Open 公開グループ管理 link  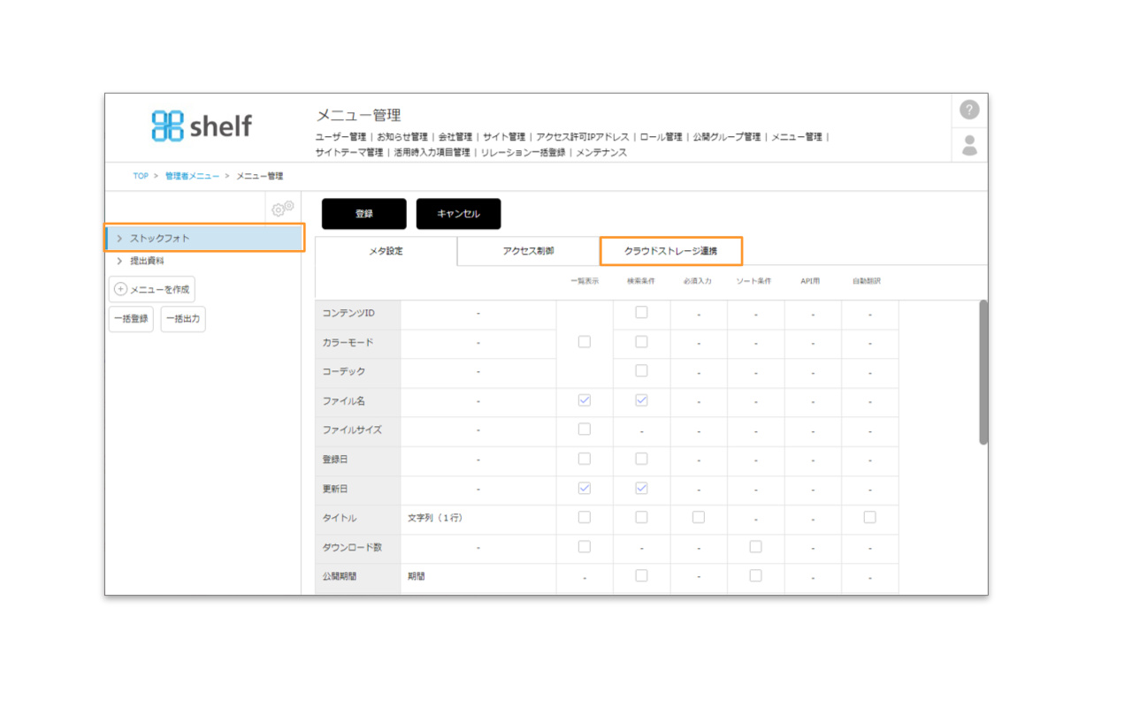click(726, 137)
